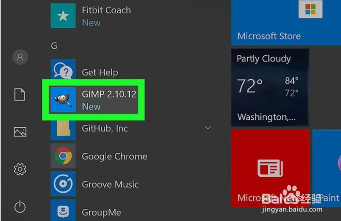The image size is (341, 221).
Task: Click the Get Help text label
Action: [x=100, y=72]
